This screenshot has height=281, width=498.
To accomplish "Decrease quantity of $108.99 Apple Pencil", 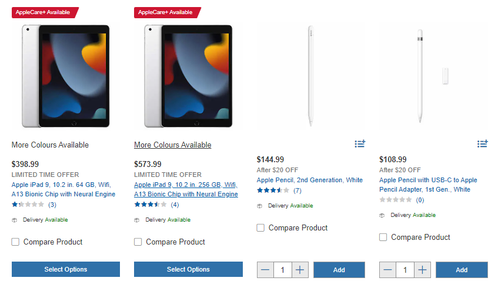I will (387, 270).
